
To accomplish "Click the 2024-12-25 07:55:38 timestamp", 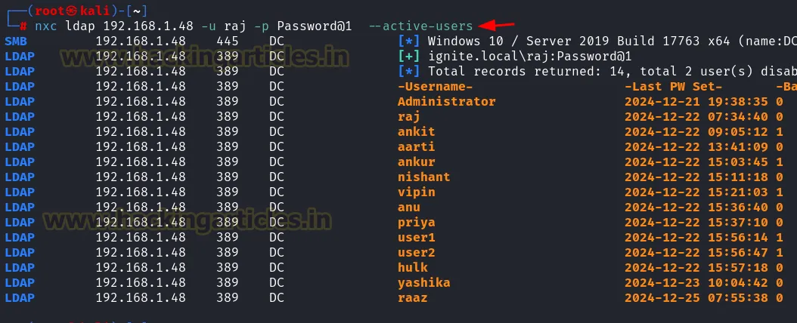I will click(x=696, y=298).
